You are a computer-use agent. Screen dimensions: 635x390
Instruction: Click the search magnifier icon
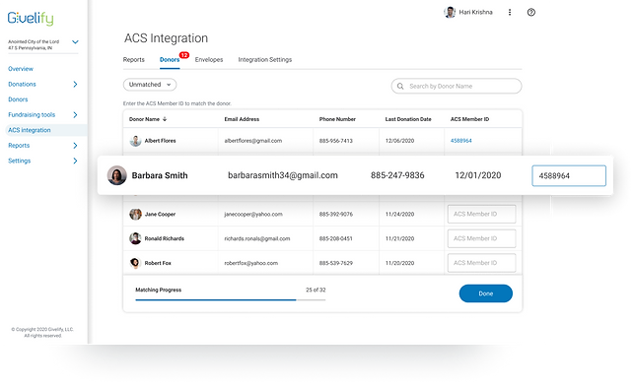(x=400, y=86)
